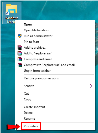Select Pin to Start
Screen dimensions: 98x133
[55, 42]
